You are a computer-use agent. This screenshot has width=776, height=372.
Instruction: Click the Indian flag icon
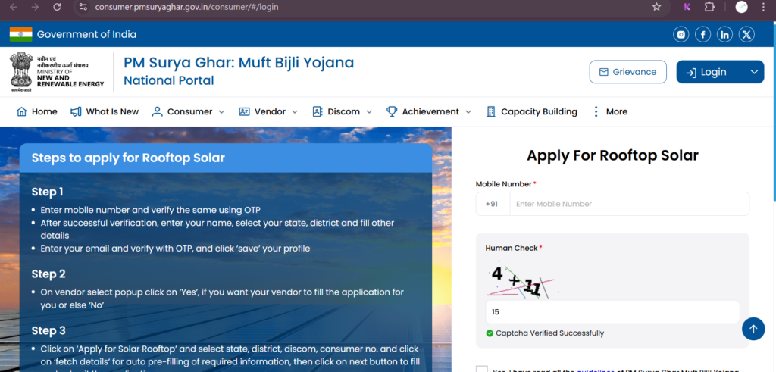click(x=20, y=34)
